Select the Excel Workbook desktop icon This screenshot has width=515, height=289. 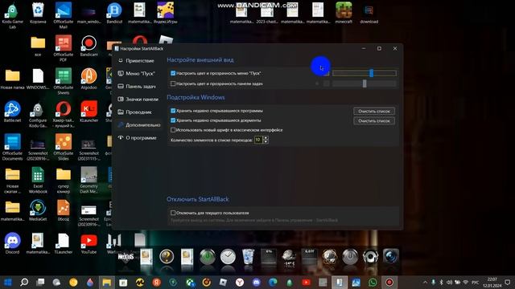38,180
